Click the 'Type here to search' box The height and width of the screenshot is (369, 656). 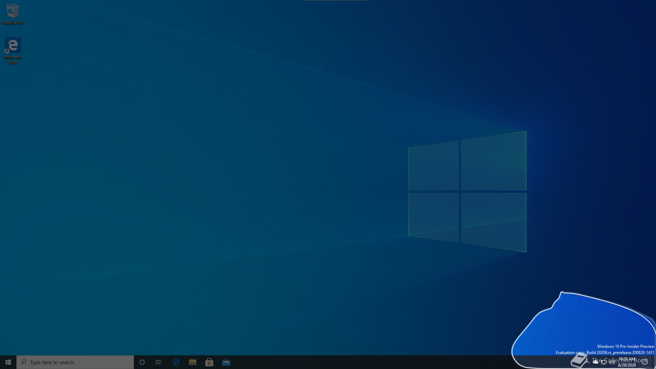(x=75, y=362)
